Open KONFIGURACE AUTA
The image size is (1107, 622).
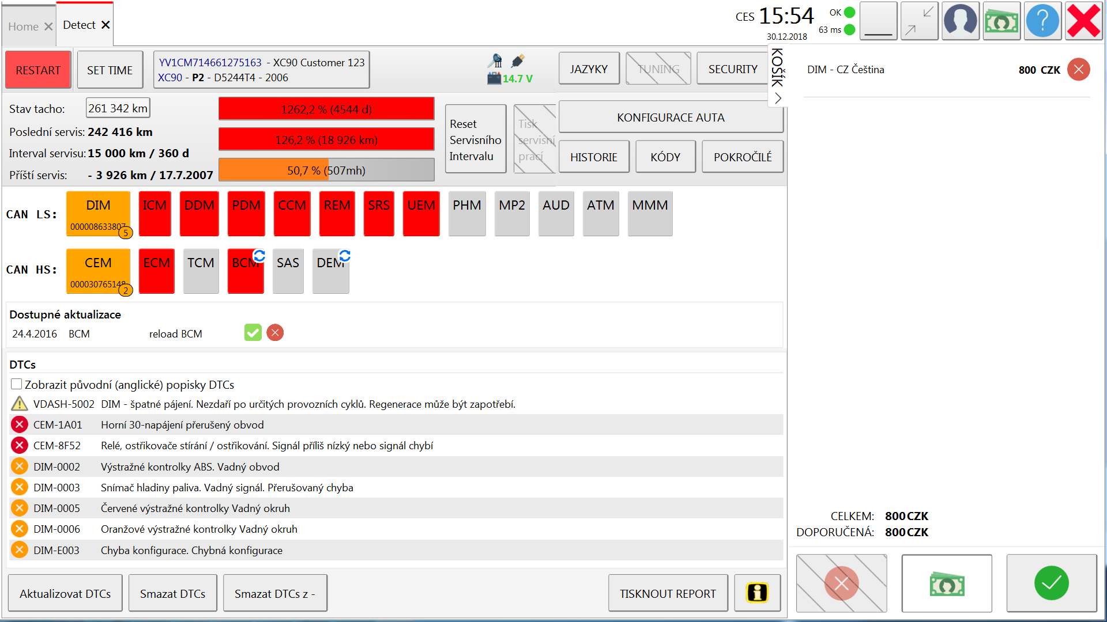[x=670, y=117]
